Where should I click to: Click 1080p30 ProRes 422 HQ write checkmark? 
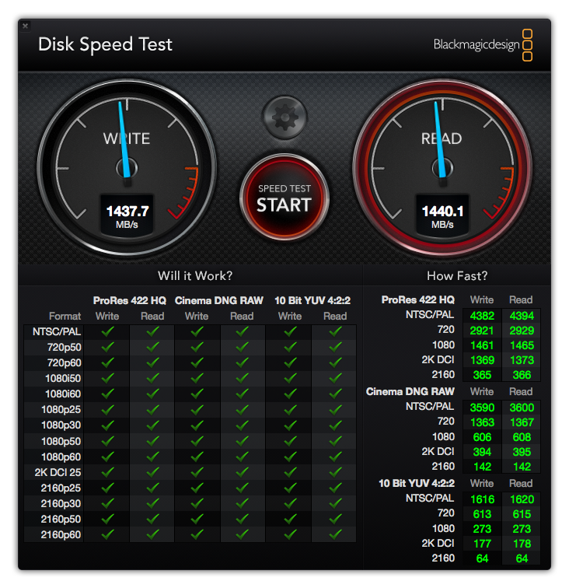coord(107,425)
